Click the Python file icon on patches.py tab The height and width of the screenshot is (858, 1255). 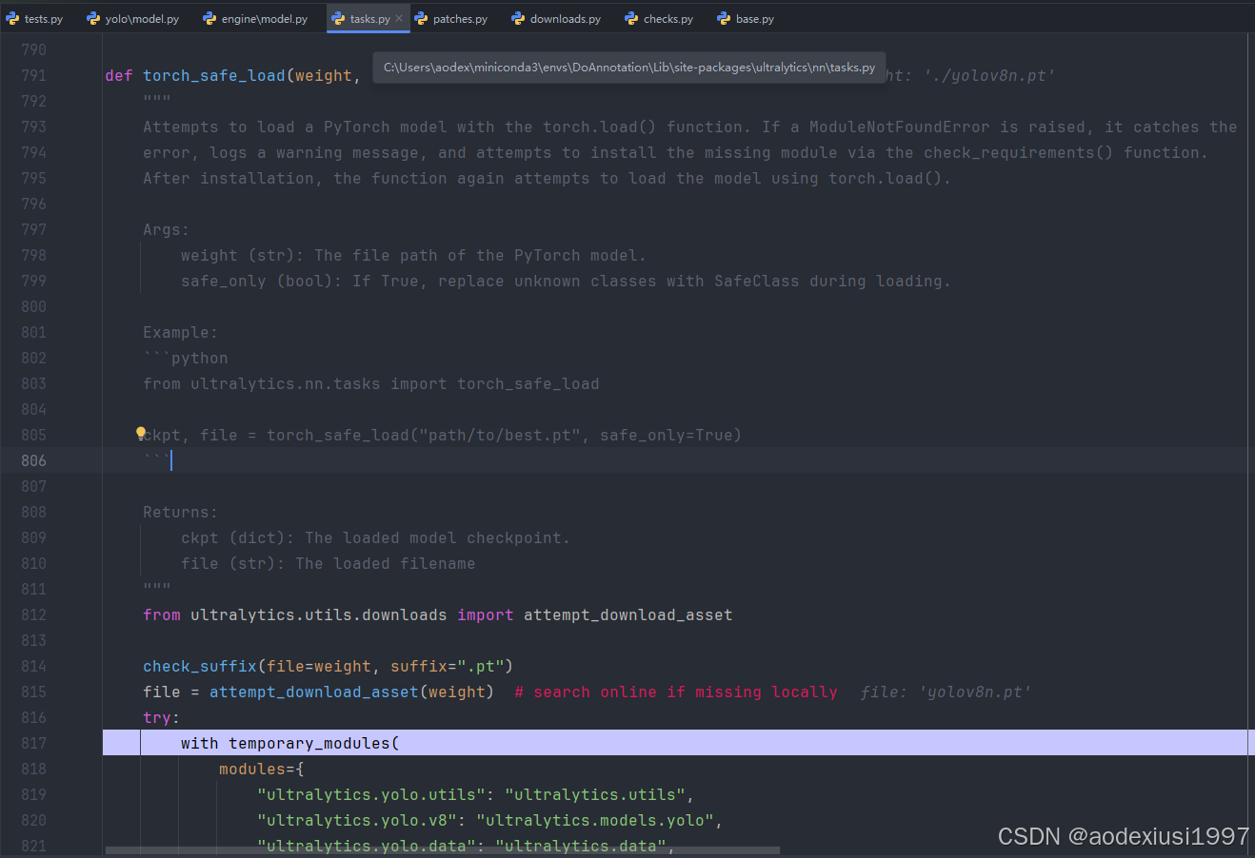[x=421, y=19]
